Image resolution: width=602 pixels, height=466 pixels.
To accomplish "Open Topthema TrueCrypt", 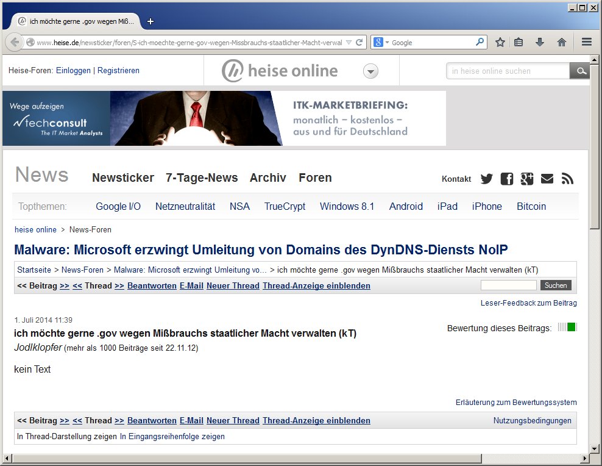I will (285, 206).
